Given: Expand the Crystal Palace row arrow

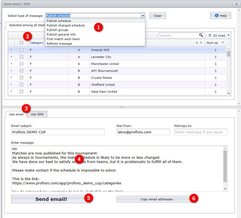Looking at the screenshot, I should pos(11,77).
